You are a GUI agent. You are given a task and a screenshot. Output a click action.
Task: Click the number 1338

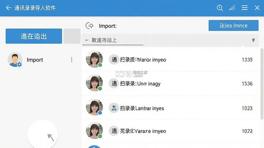247,60
